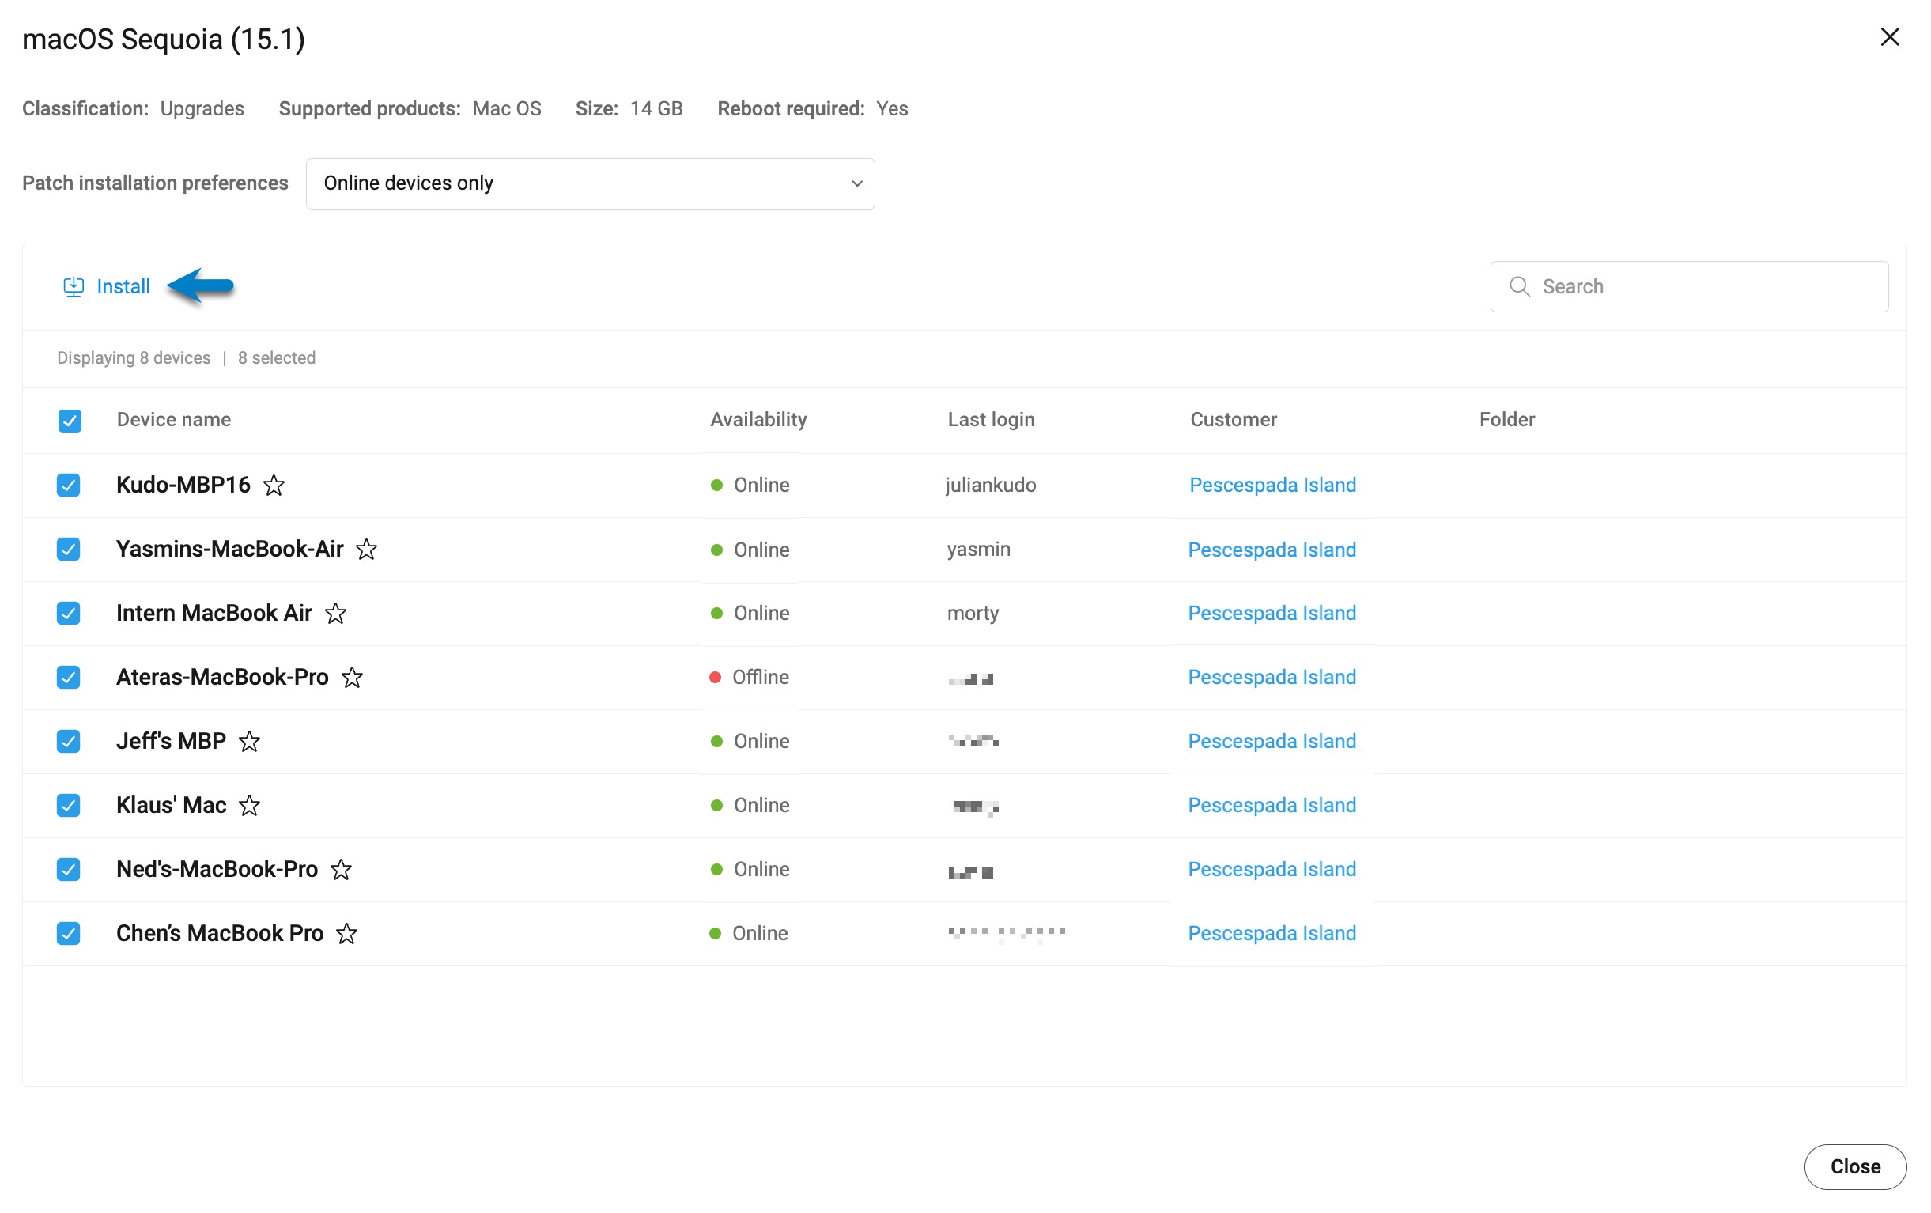Image resolution: width=1931 pixels, height=1213 pixels.
Task: Favorite Jeff's MBP with the star
Action: (x=249, y=742)
